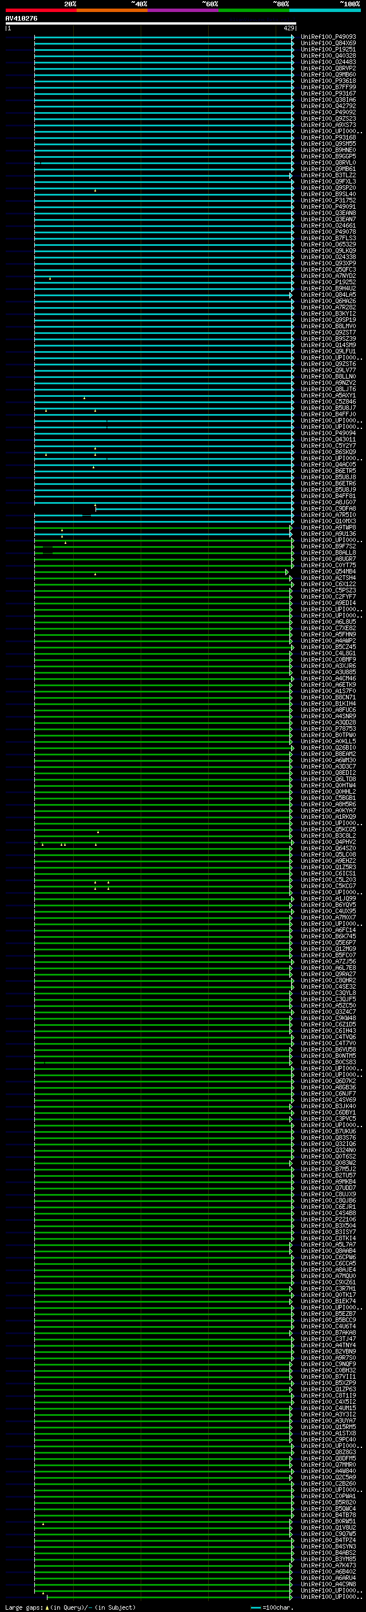Select the label UniRef100_O24661

click(x=328, y=225)
